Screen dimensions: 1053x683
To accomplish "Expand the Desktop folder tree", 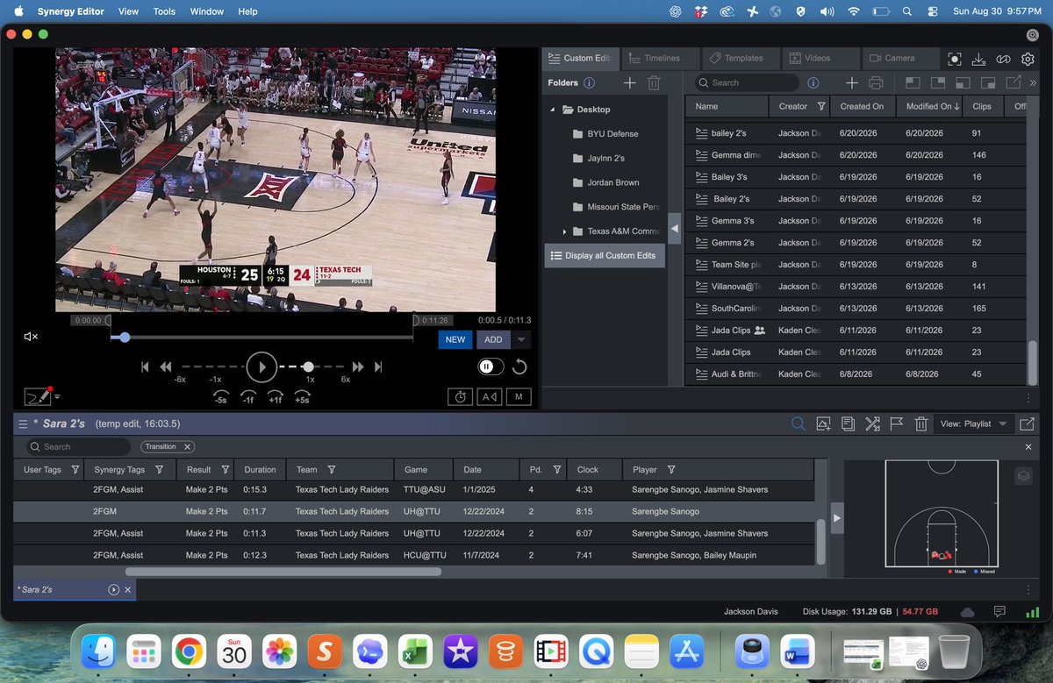I will tap(553, 110).
